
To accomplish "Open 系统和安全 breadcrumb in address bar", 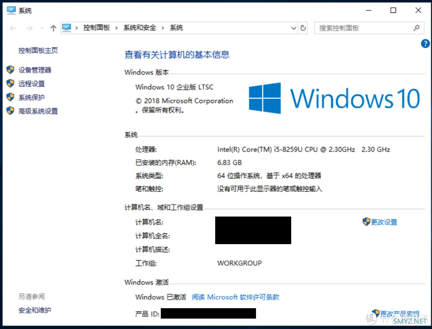I will 140,28.
